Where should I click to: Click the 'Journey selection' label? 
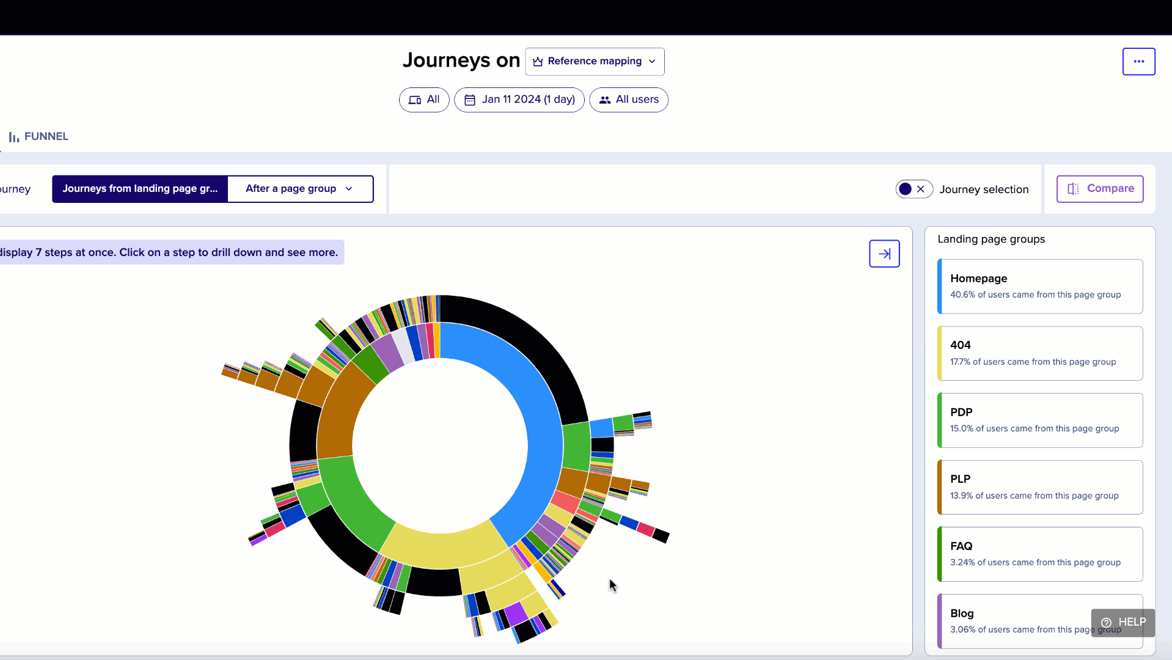tap(984, 189)
